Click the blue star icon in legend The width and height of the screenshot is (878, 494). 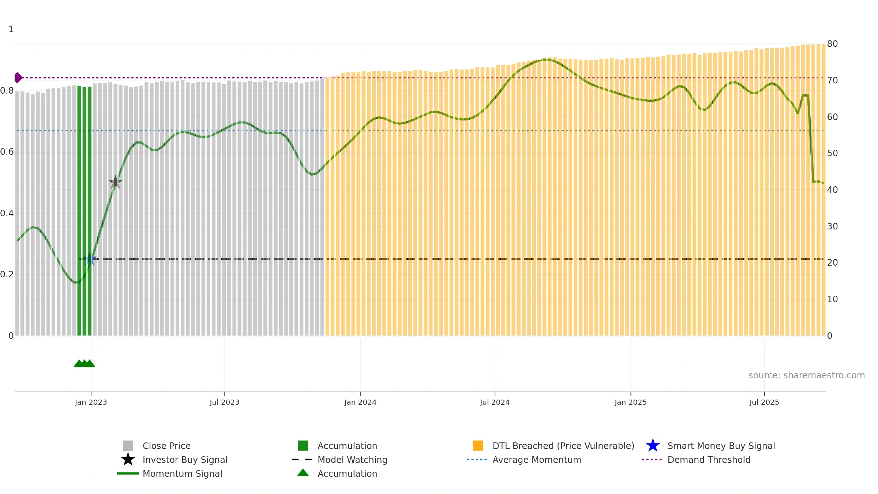click(x=653, y=446)
